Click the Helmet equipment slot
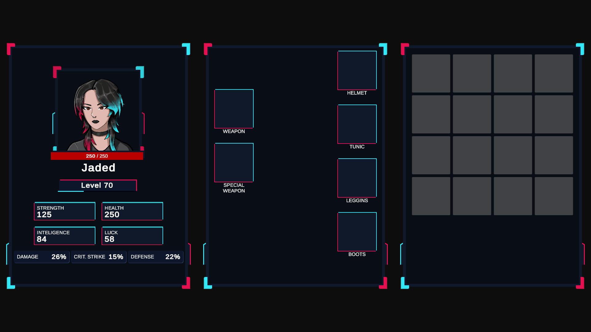Viewport: 591px width, 332px height. click(x=357, y=70)
